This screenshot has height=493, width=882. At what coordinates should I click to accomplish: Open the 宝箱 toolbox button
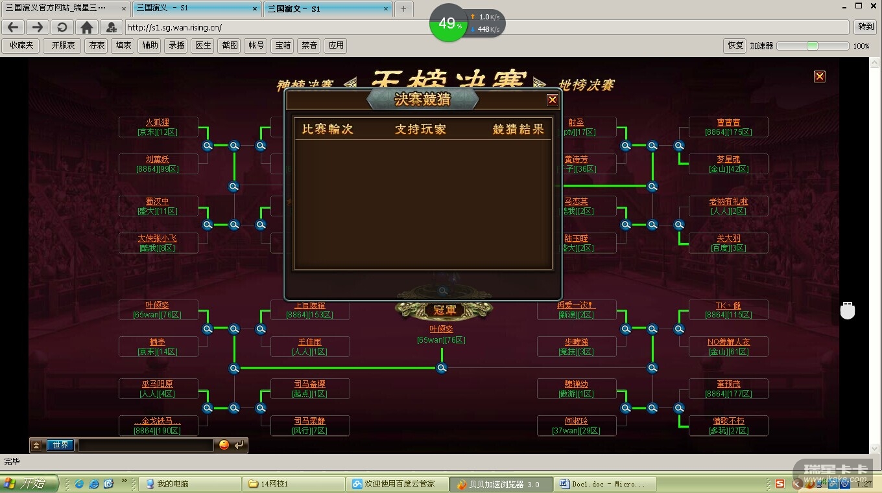tap(283, 45)
